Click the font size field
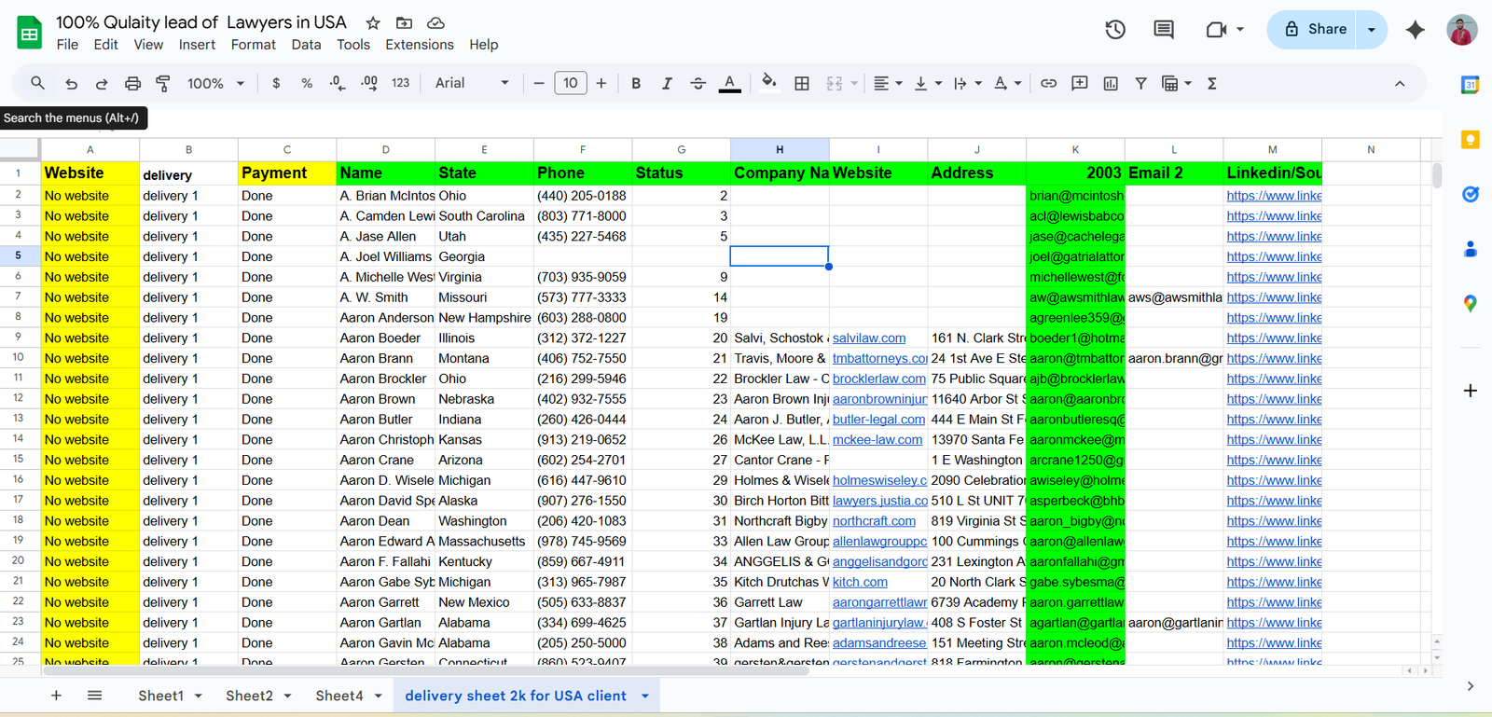 (571, 83)
